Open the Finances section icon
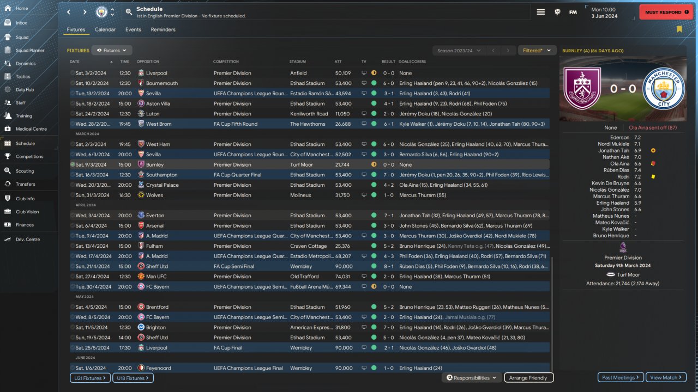 coord(8,225)
